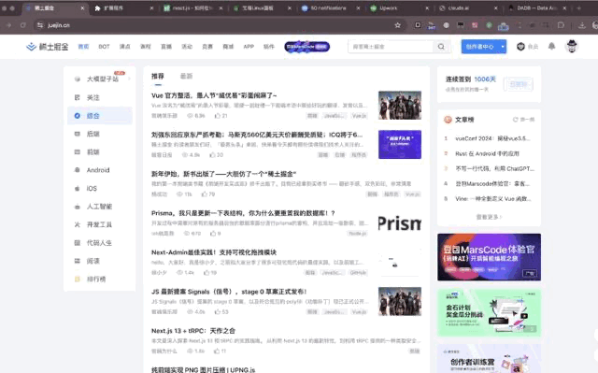Screen dimensions: 598x373
Task: Like the JS 最新提案 Signals article via thumbs-up
Action: tap(218, 311)
